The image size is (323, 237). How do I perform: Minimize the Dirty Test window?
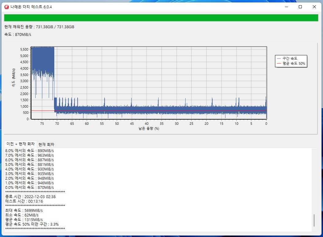[x=286, y=7]
